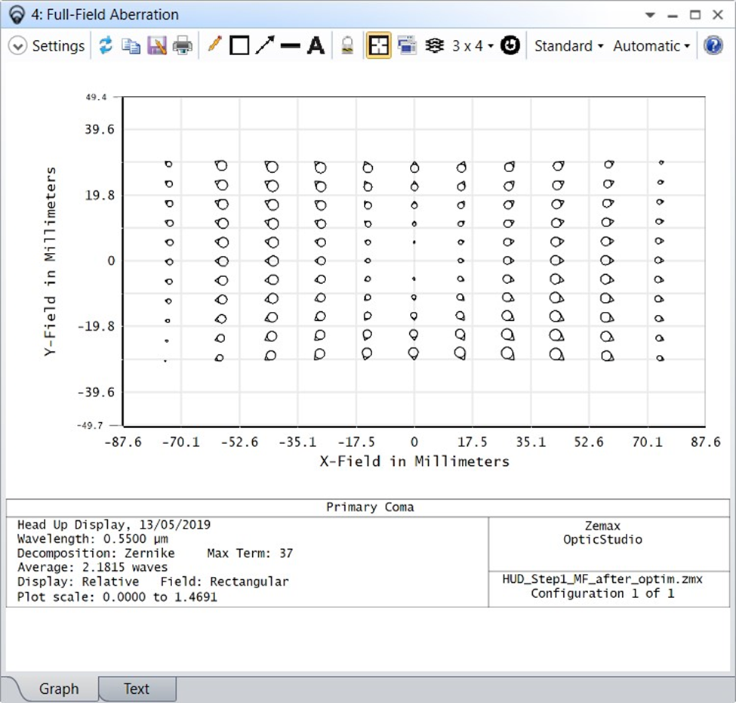Select the pencil annotation tool
Image resolution: width=736 pixels, height=703 pixels.
point(214,46)
